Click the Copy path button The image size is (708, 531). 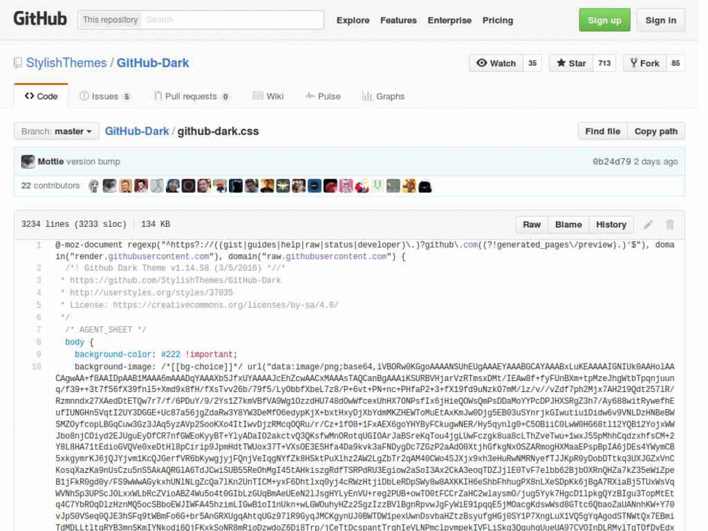[656, 131]
